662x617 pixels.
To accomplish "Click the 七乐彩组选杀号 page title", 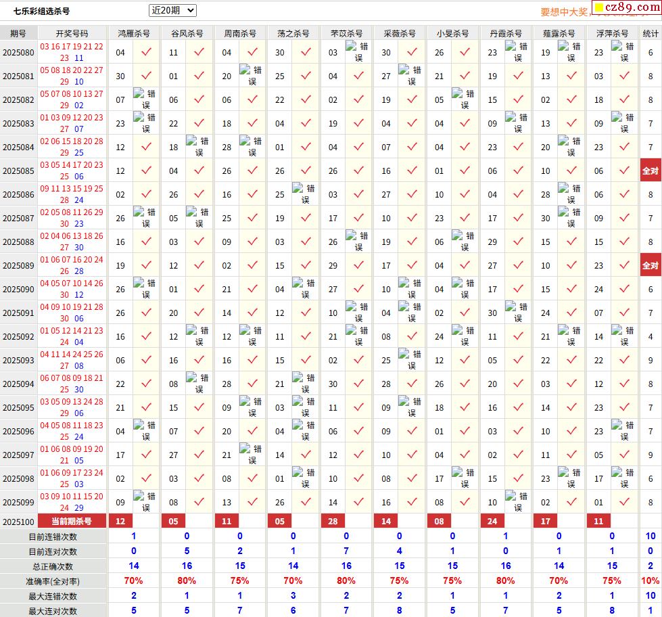I will pos(41,12).
